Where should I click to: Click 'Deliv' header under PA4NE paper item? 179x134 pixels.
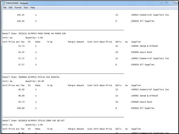(119, 42)
